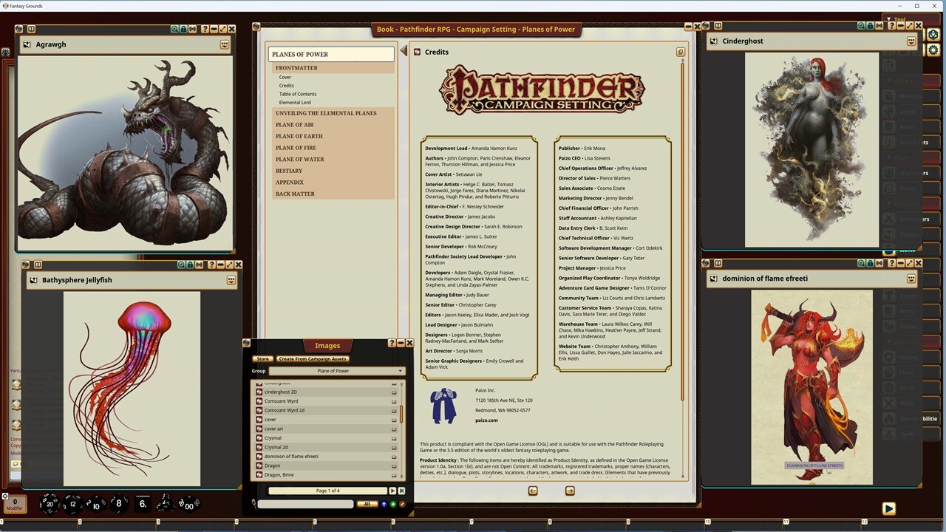
Task: Toggle the modifier stack button showing 0
Action: point(16,503)
